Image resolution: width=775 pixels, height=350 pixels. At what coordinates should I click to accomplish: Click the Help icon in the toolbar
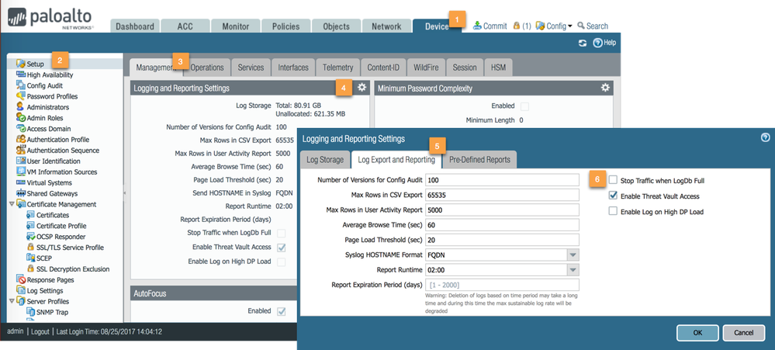tap(598, 43)
